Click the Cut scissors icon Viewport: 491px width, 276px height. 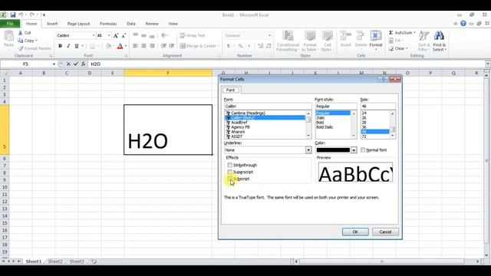(21, 32)
